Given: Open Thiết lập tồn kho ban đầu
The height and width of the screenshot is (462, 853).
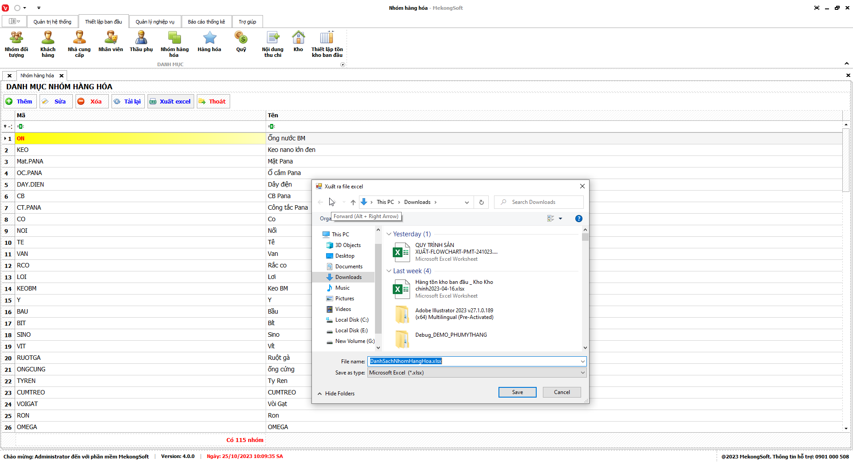Looking at the screenshot, I should [327, 44].
